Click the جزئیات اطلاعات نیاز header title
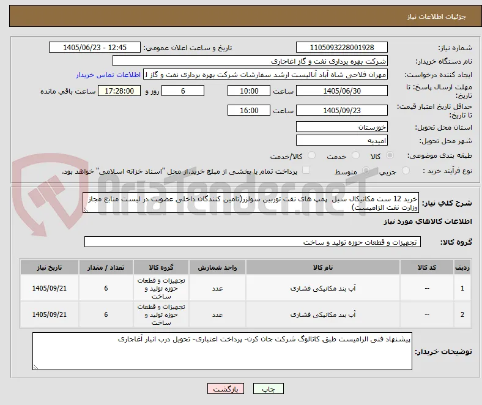 pos(437,17)
